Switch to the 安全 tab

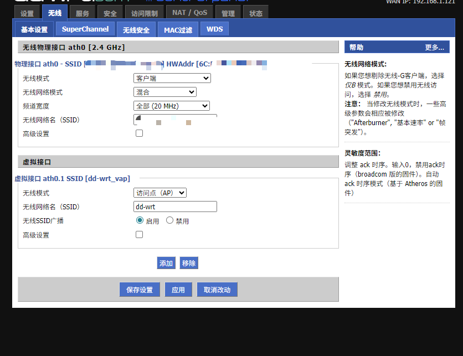[x=110, y=13]
